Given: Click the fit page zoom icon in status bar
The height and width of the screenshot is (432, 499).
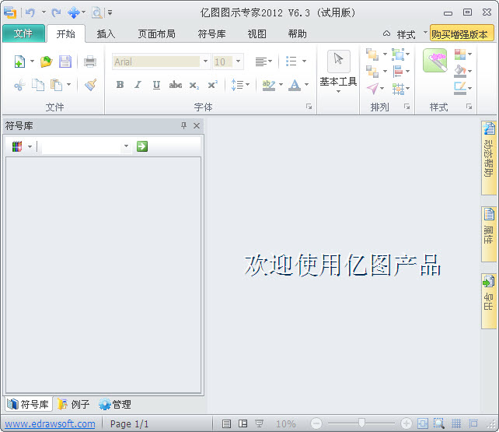Looking at the screenshot, I should click(x=423, y=423).
